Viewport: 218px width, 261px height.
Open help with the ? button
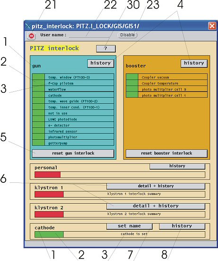106,49
